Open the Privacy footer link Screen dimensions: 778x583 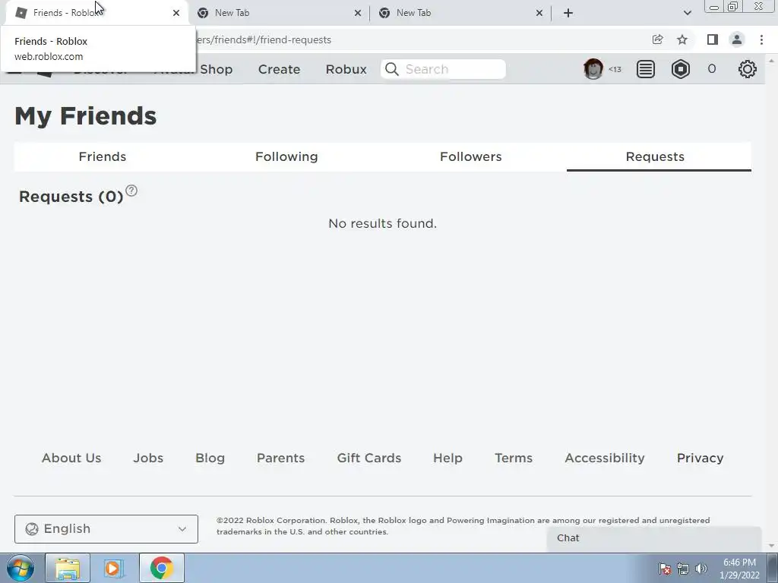(700, 458)
